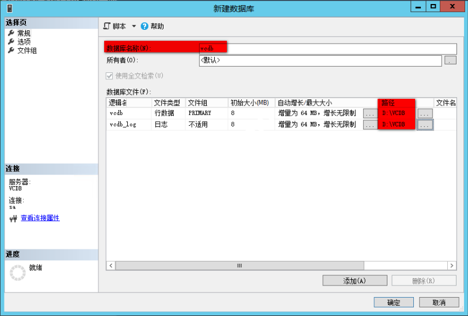Click the 逻辑名 column header
468x316 pixels.
click(x=129, y=103)
